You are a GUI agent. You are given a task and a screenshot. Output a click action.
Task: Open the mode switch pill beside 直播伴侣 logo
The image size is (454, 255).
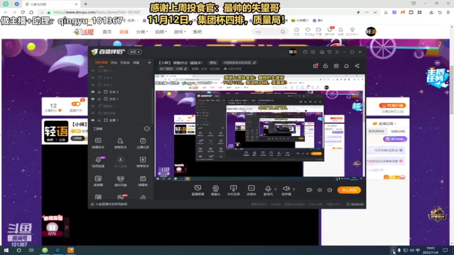(x=134, y=52)
